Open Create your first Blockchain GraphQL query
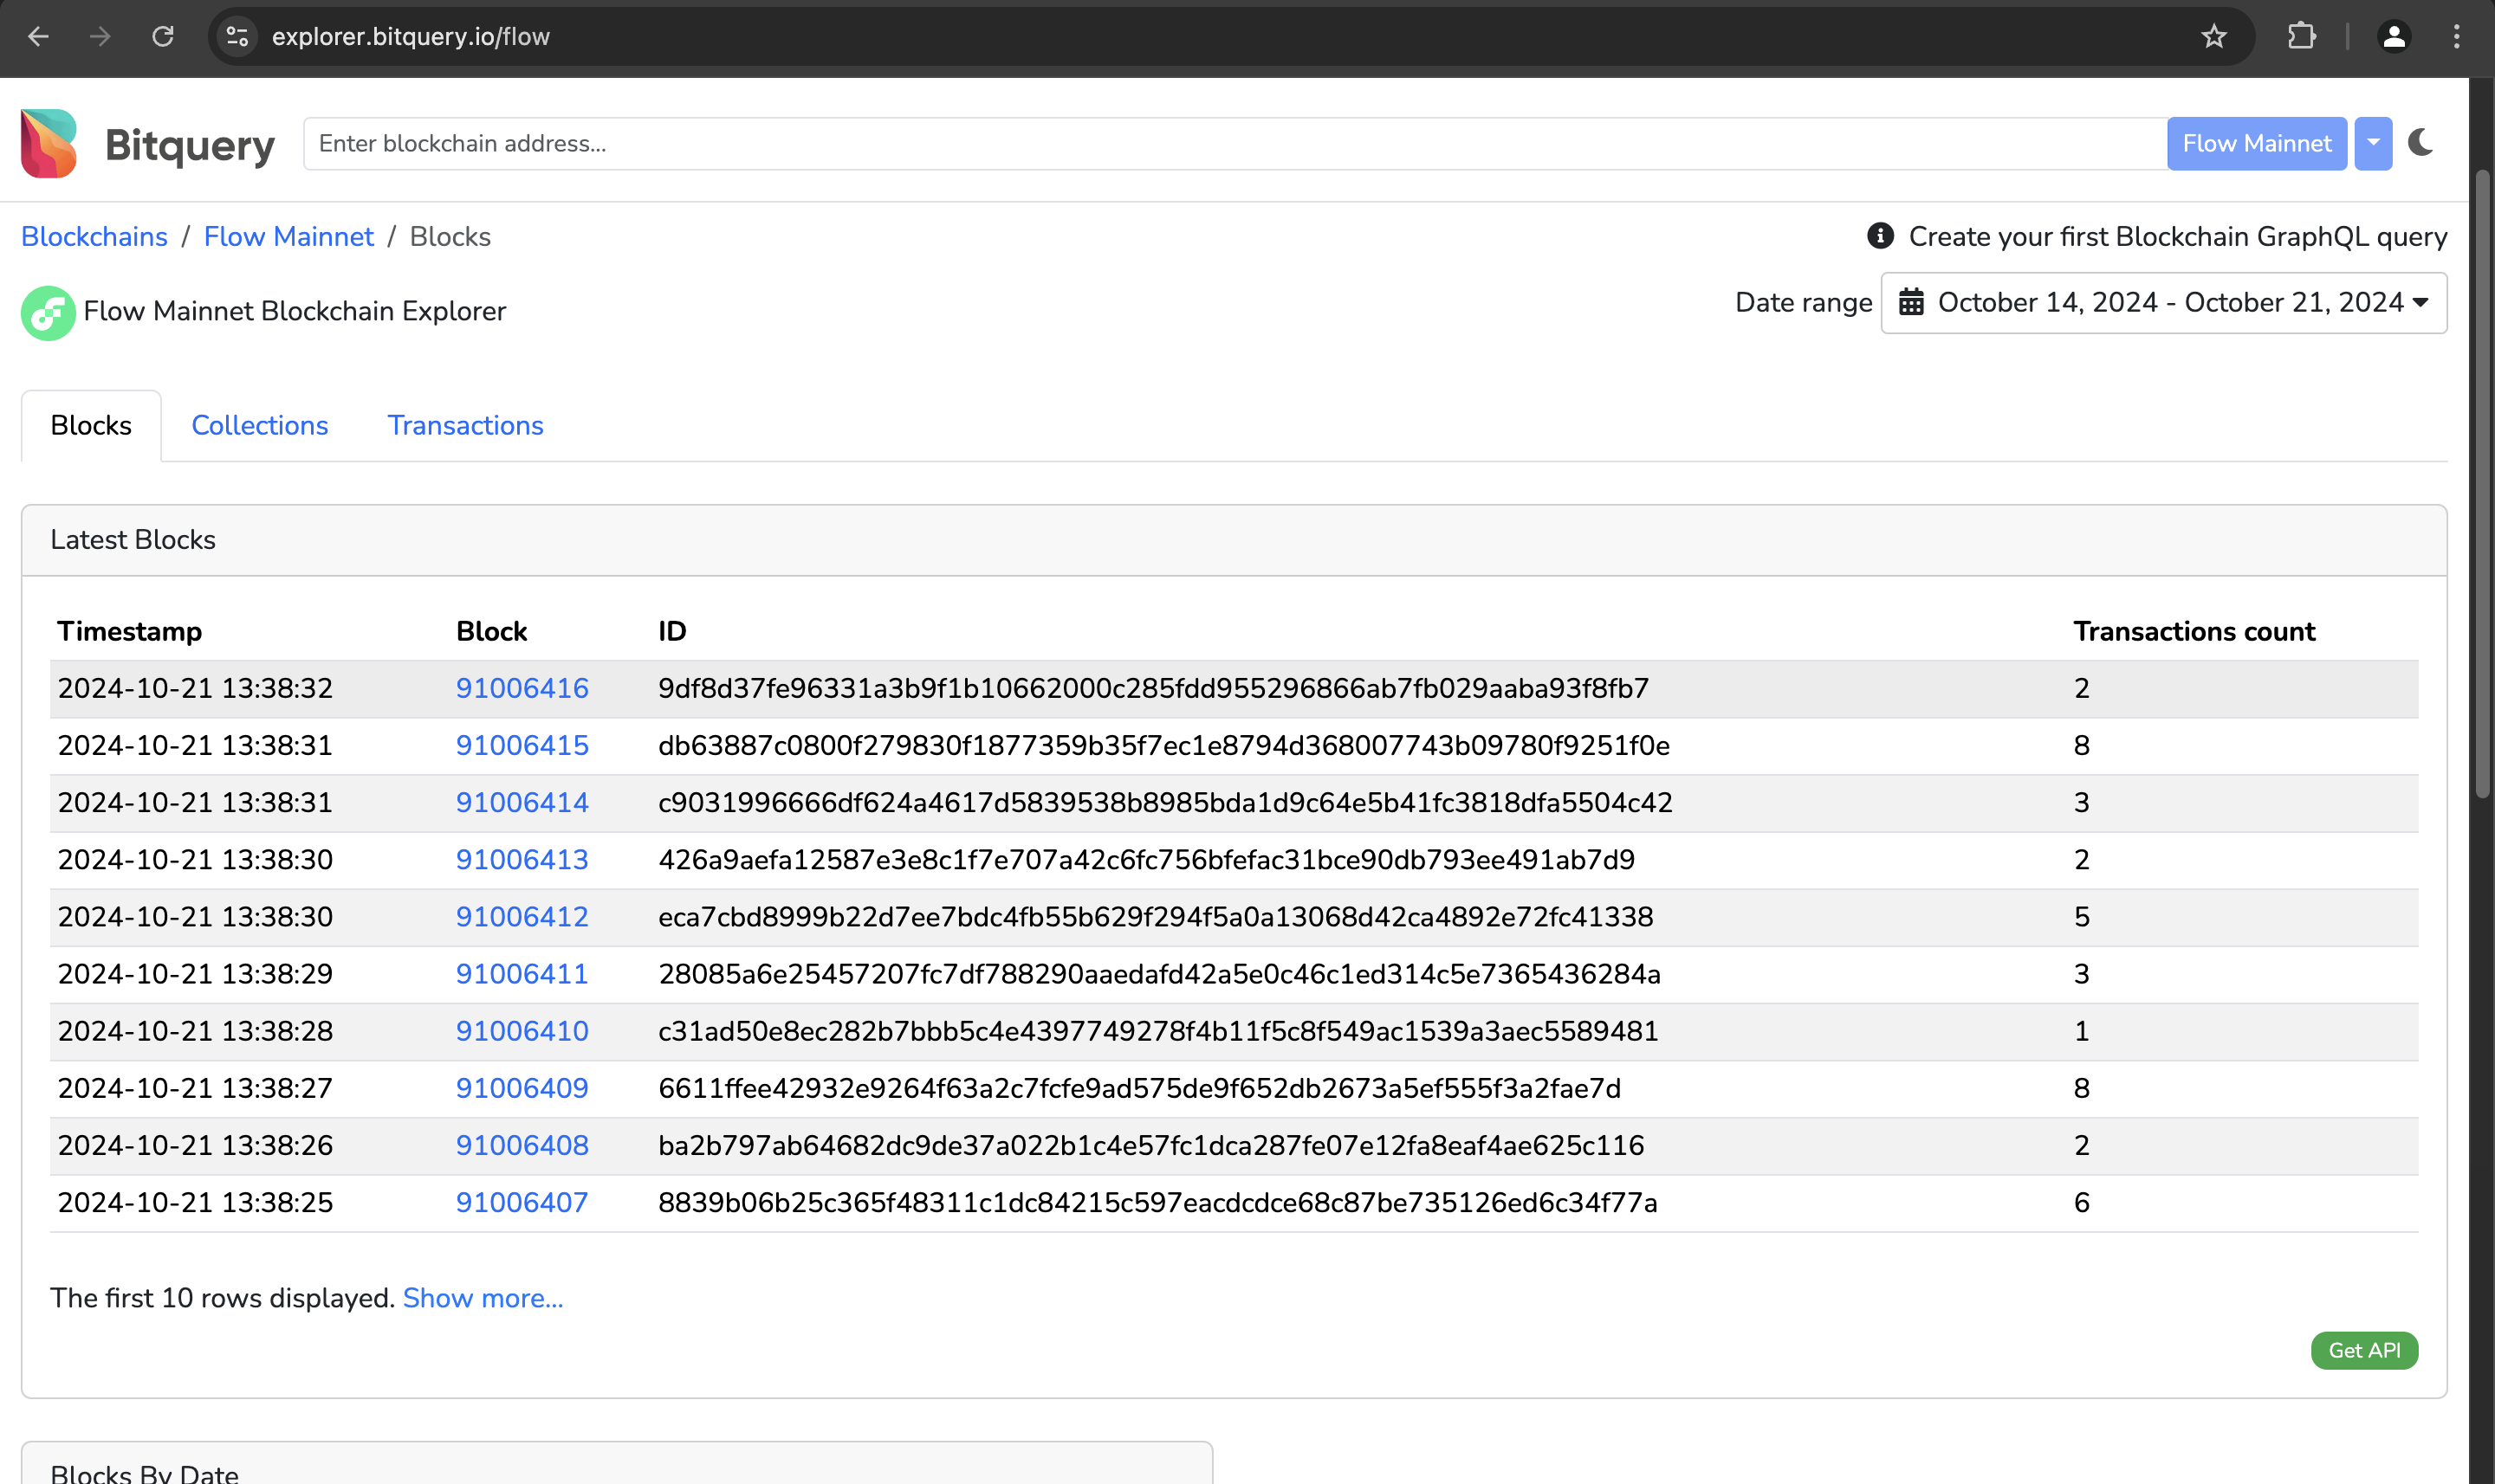The image size is (2495, 1484). click(x=2177, y=237)
